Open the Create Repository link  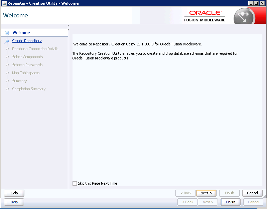(x=27, y=41)
